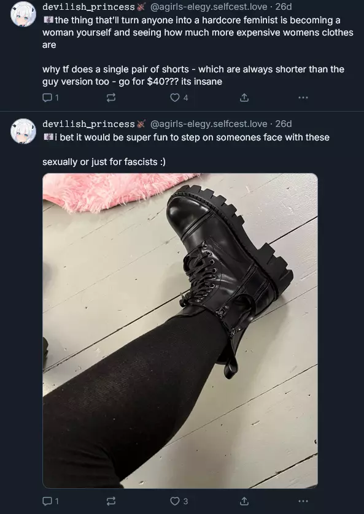Visit @agirls-elegy.selfcest.love handle on boots post
The width and height of the screenshot is (364, 514).
[209, 124]
